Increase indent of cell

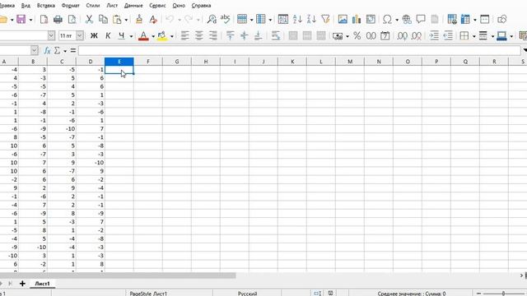(434, 35)
